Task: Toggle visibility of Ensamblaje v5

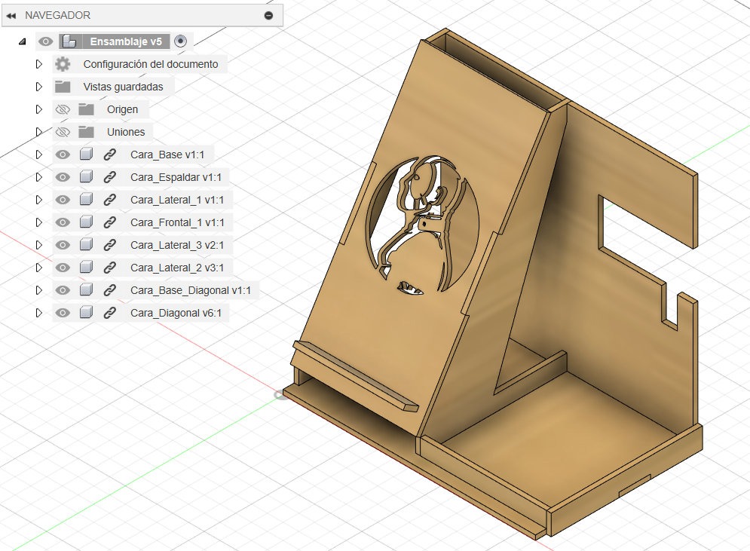Action: click(x=45, y=41)
